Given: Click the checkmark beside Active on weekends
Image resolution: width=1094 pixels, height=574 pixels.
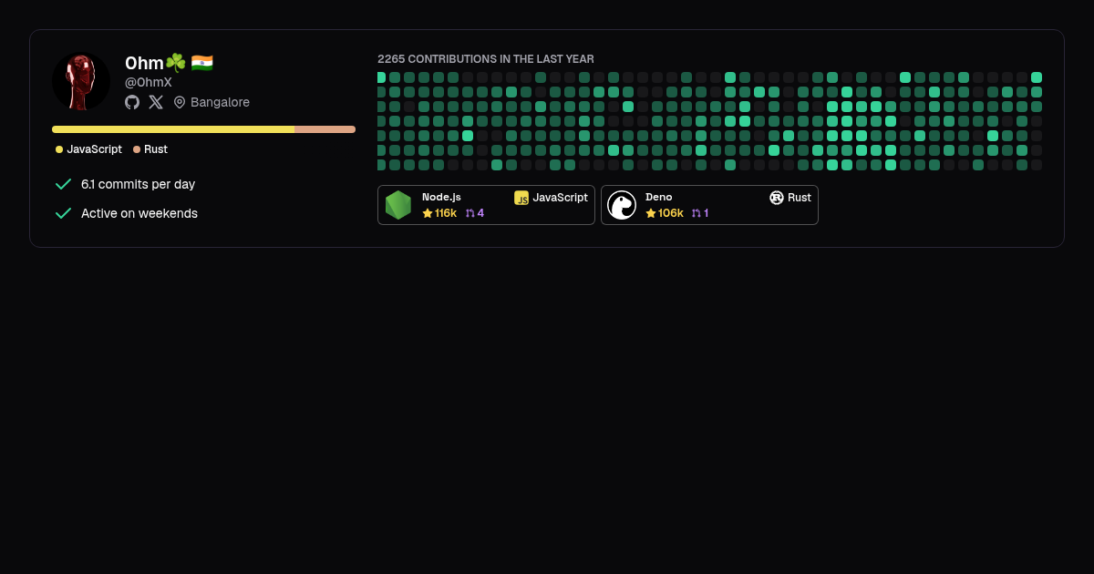Looking at the screenshot, I should click(64, 213).
